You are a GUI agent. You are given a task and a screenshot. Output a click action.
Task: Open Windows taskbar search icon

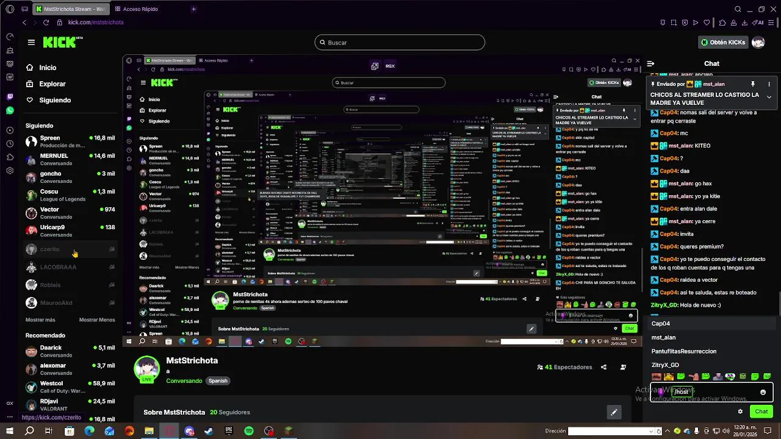pos(29,431)
